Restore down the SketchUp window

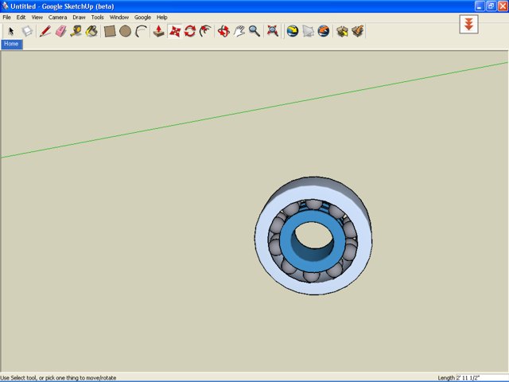pos(492,6)
